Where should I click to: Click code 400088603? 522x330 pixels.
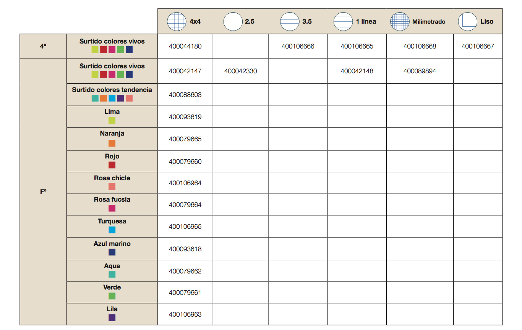(x=185, y=95)
